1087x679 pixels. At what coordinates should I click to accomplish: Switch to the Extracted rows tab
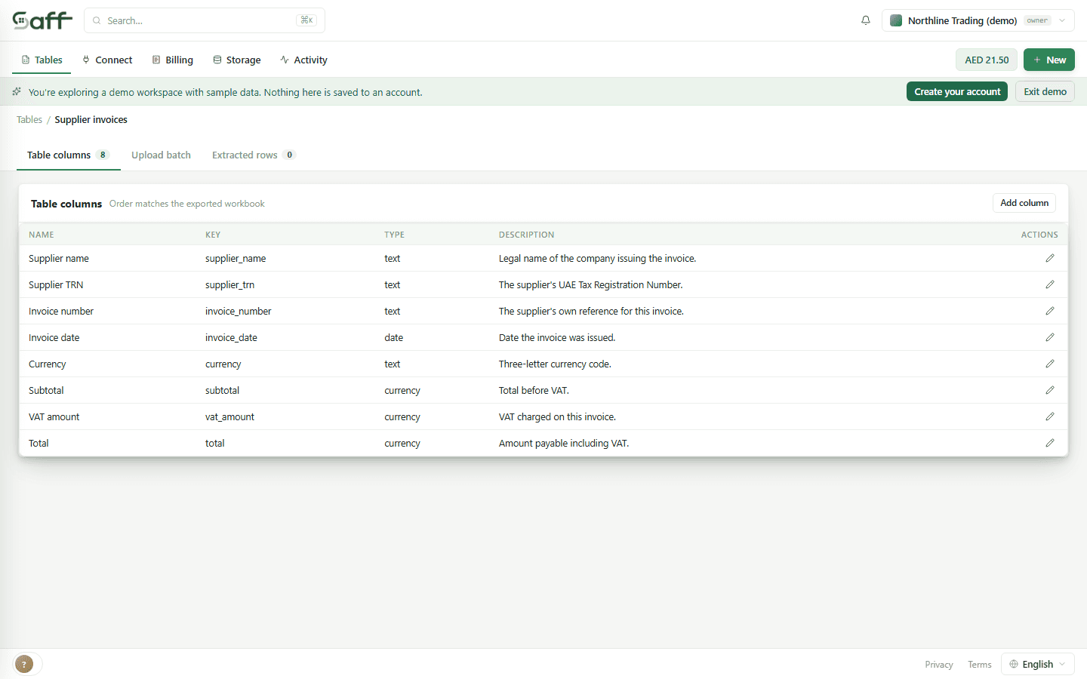tap(254, 155)
